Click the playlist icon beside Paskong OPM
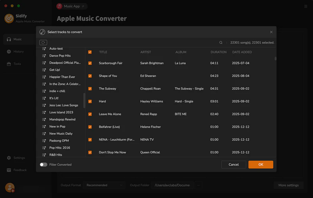 tap(44, 141)
